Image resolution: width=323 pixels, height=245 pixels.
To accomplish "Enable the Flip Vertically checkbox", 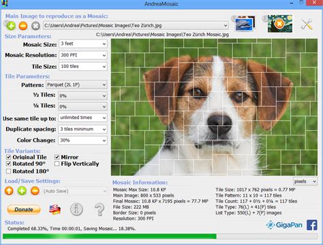I will pyautogui.click(x=57, y=163).
